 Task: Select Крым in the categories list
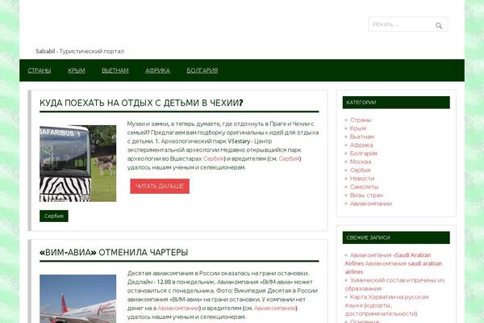(x=357, y=128)
